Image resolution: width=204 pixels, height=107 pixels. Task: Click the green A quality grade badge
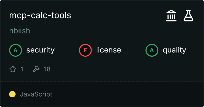[152, 50]
